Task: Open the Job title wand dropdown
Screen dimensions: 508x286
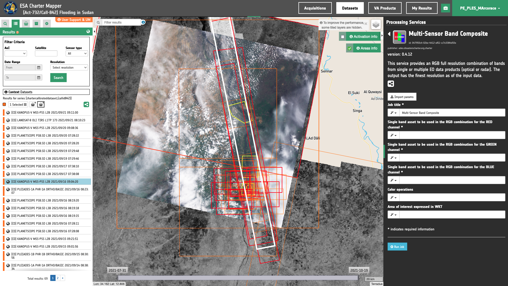Action: tap(393, 113)
